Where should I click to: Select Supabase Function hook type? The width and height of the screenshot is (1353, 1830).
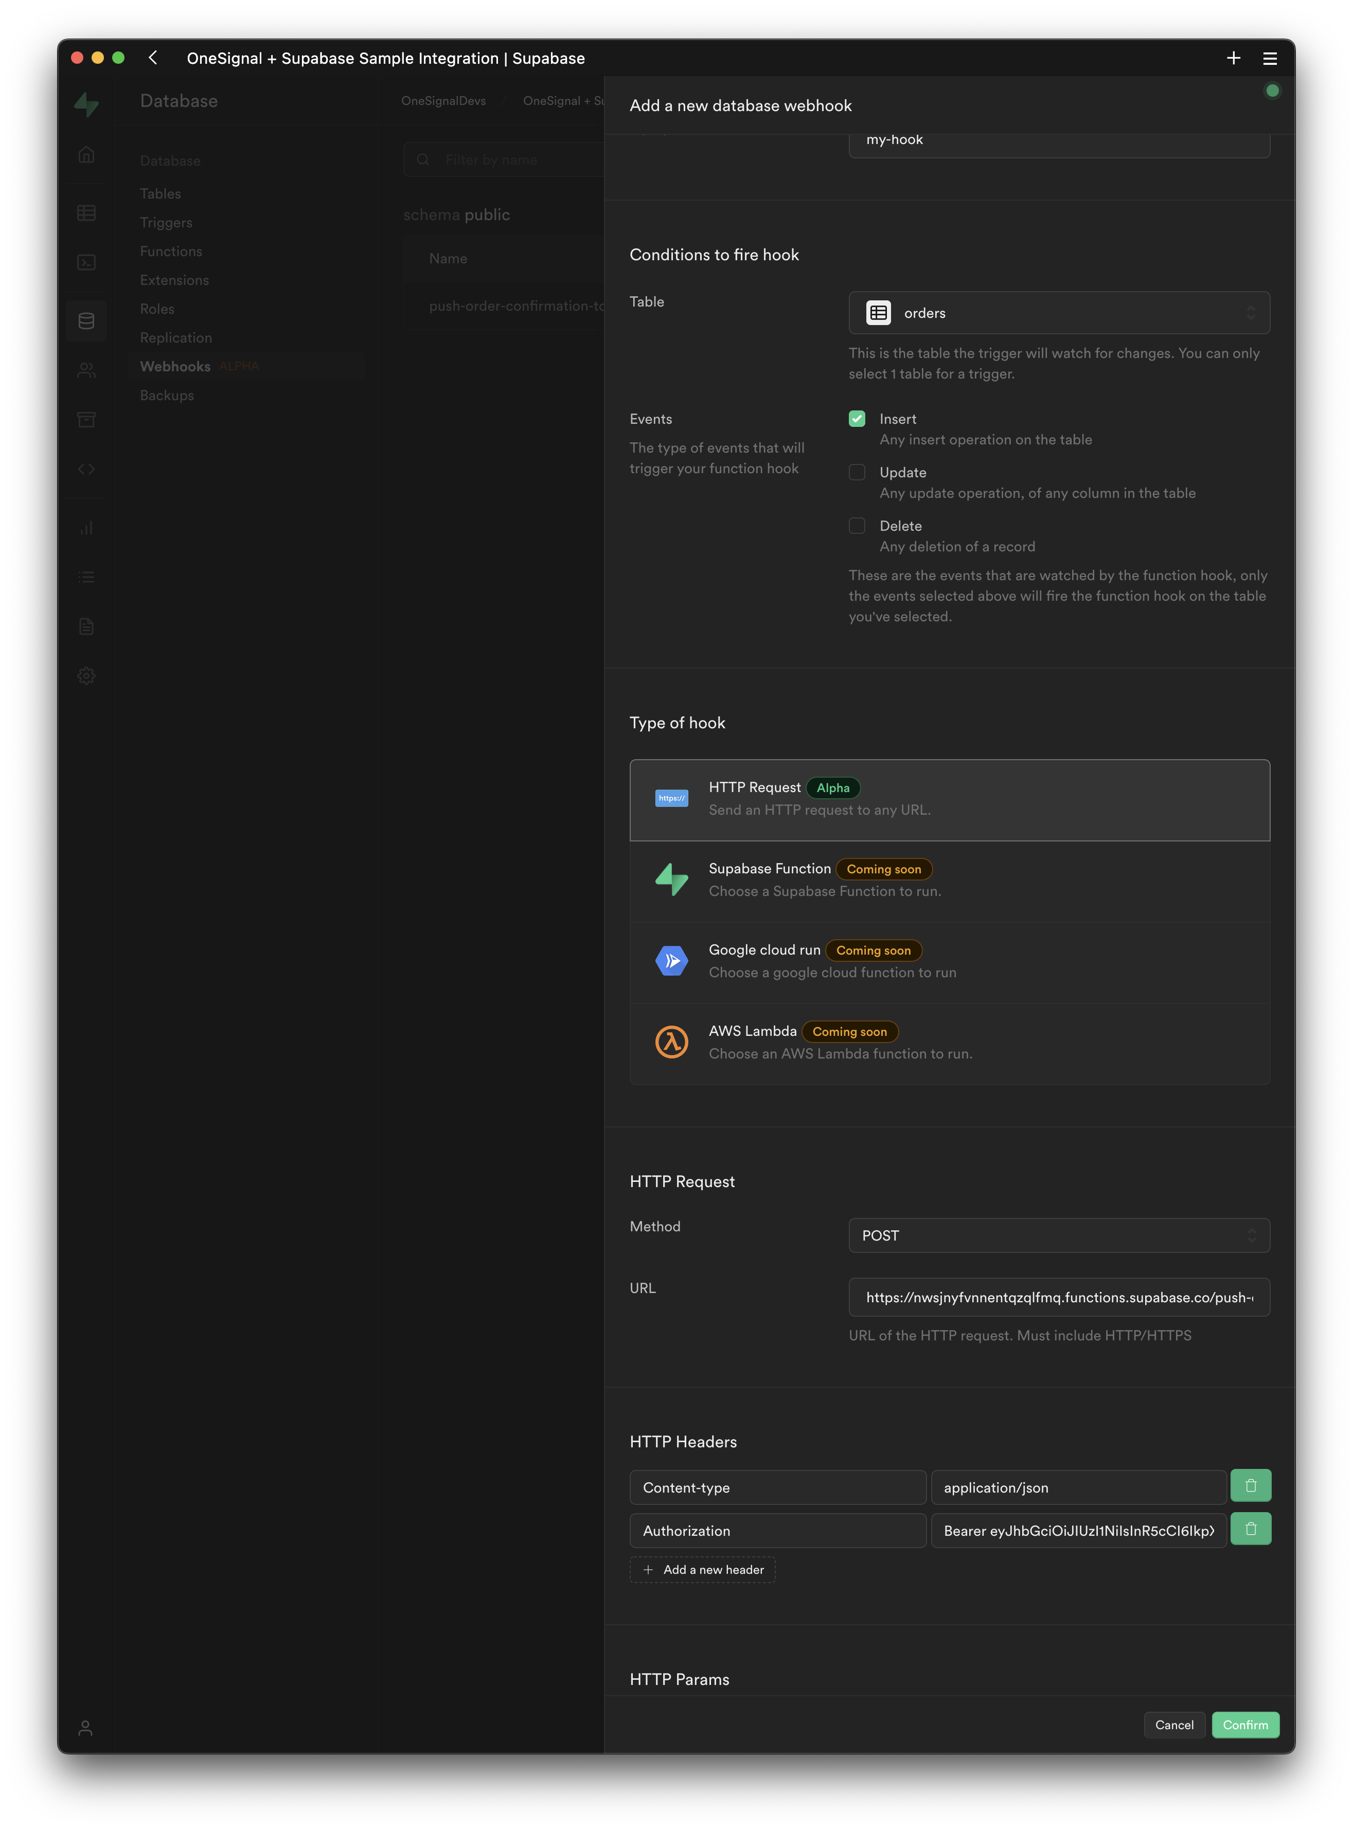(949, 881)
